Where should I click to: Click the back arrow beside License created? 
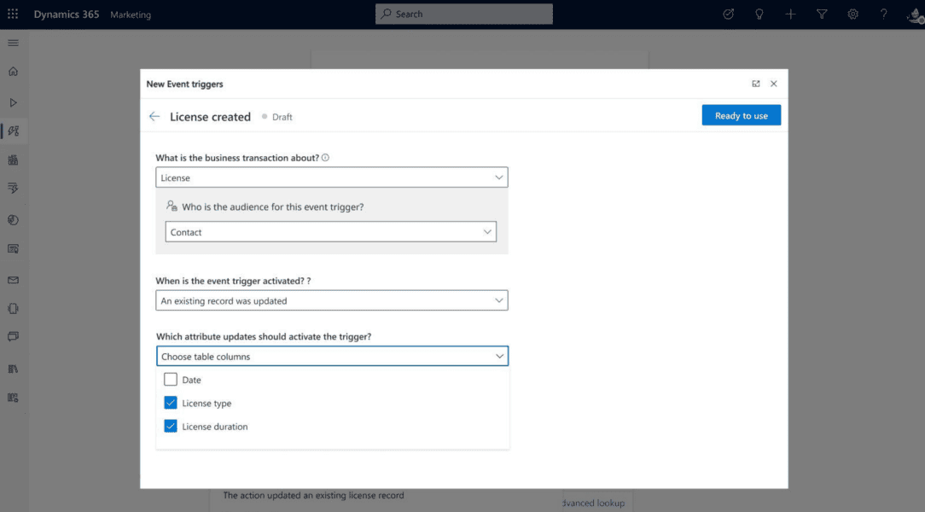pos(154,117)
